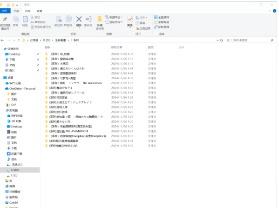
Task: Click D (D:) in the address path
Action: 47,40
